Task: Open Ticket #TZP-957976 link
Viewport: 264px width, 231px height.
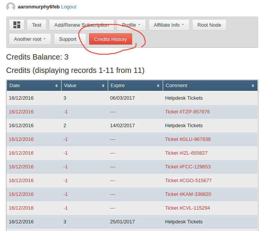Action: click(187, 112)
